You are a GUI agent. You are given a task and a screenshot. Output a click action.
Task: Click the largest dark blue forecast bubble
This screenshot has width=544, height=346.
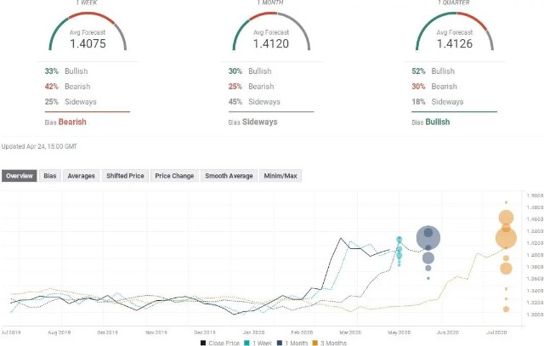pyautogui.click(x=428, y=238)
